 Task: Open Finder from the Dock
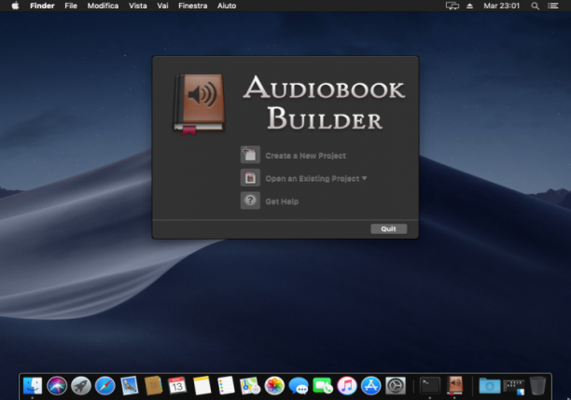click(33, 385)
